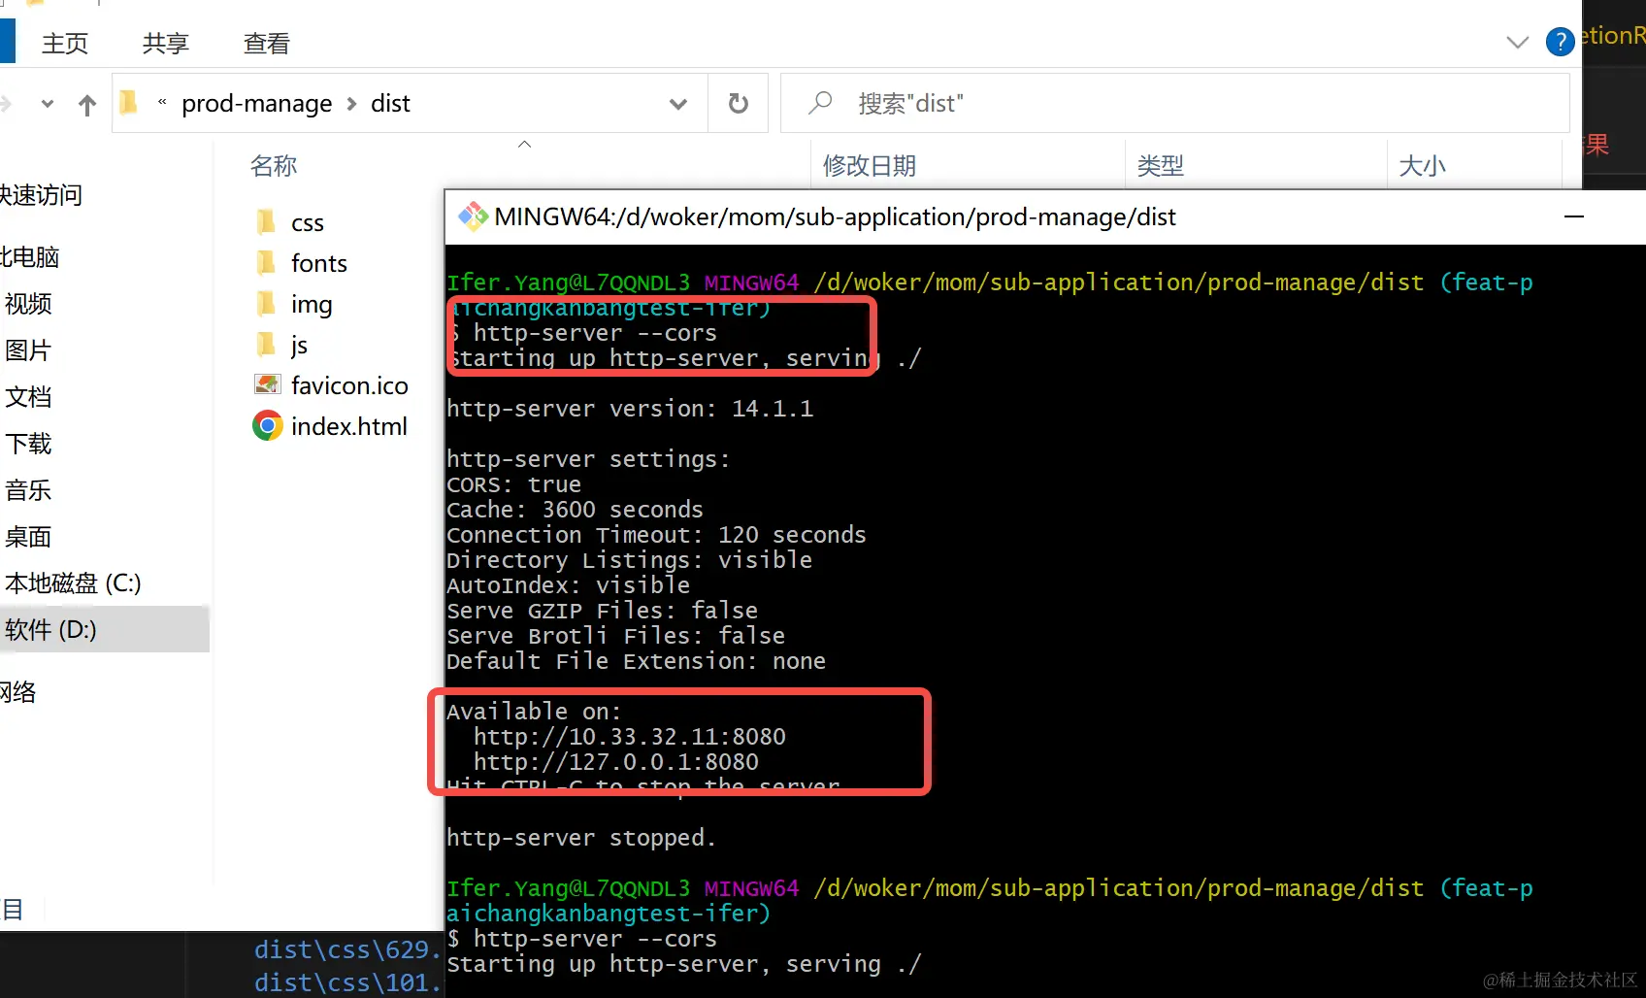Click the http-server version: 14.1.1 line

point(630,409)
